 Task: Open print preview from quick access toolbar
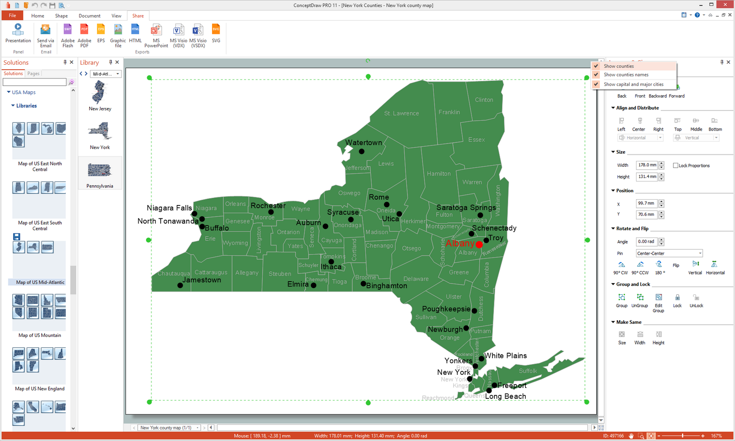point(62,5)
